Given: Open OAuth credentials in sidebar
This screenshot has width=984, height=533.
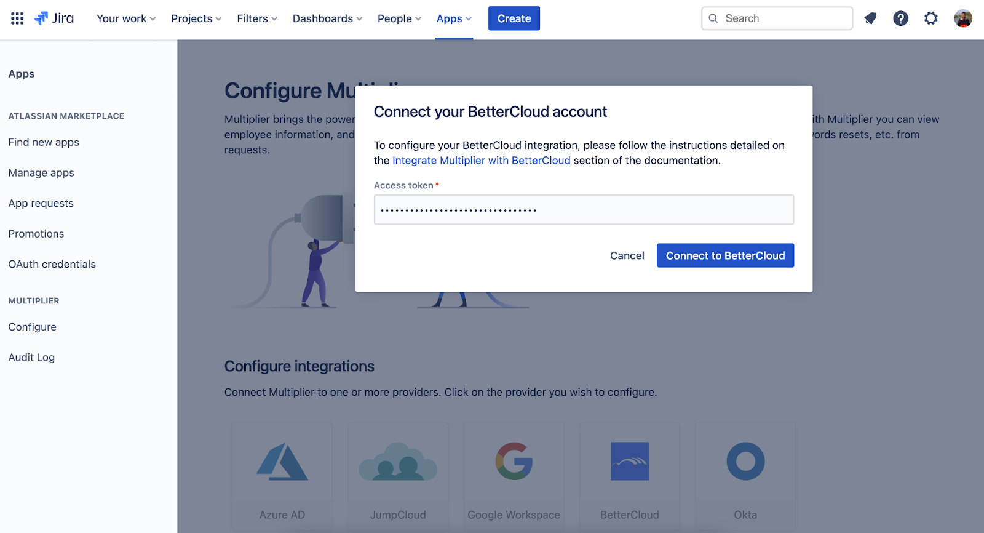Looking at the screenshot, I should (x=52, y=264).
